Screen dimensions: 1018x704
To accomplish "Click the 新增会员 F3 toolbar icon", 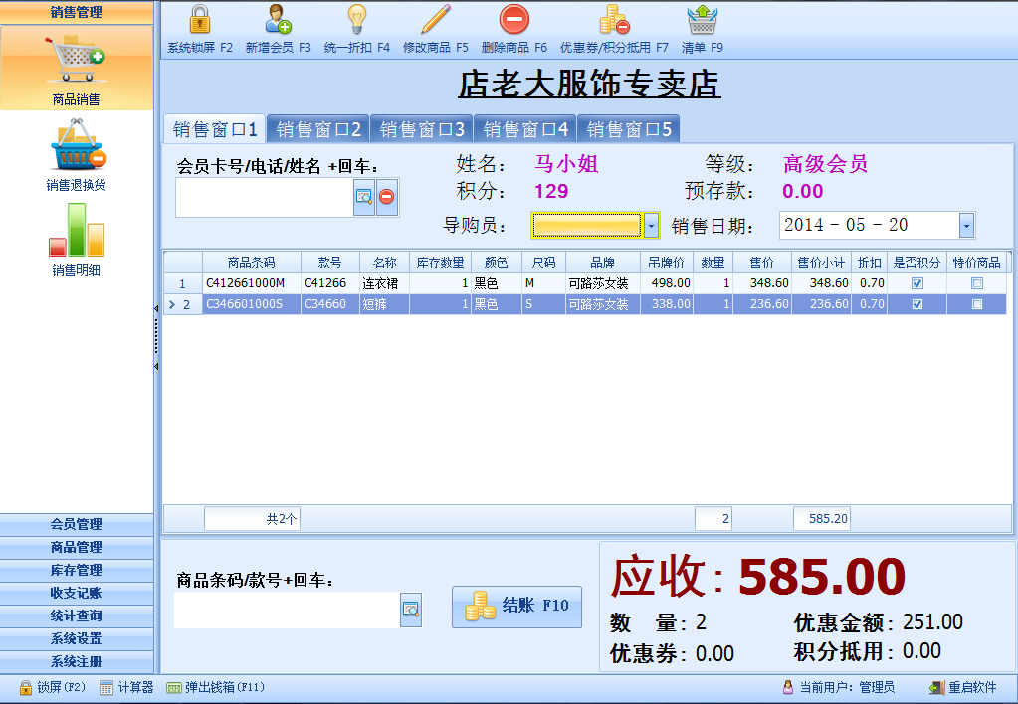I will point(278,21).
